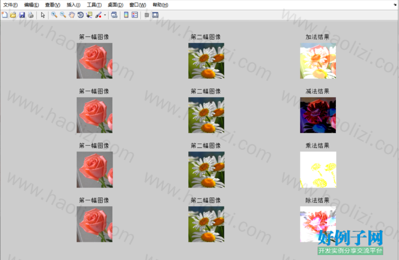Select the rose image in the bottom row

94,224
